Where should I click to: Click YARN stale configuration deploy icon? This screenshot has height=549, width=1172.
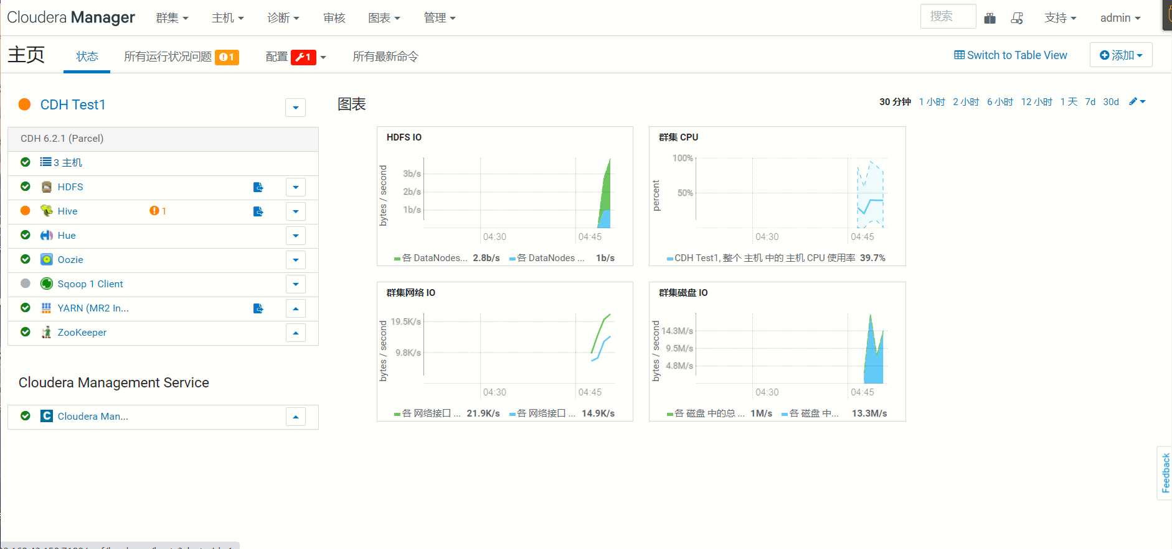tap(258, 308)
